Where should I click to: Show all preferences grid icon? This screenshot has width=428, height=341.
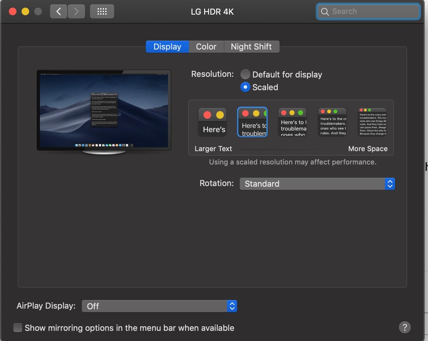tap(102, 12)
